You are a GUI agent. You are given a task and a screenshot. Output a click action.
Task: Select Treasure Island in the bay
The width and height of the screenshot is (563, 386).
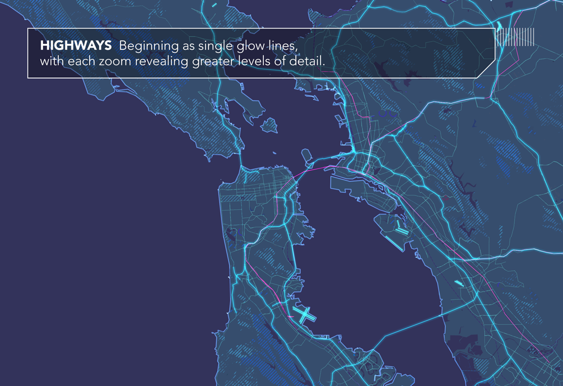pyautogui.click(x=306, y=156)
